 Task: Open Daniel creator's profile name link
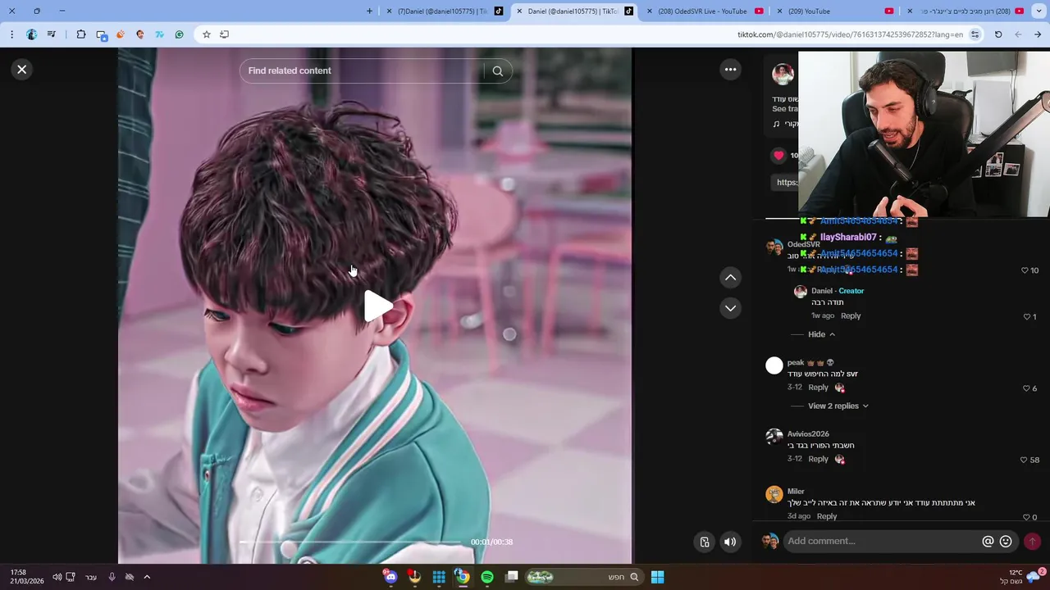tap(822, 291)
